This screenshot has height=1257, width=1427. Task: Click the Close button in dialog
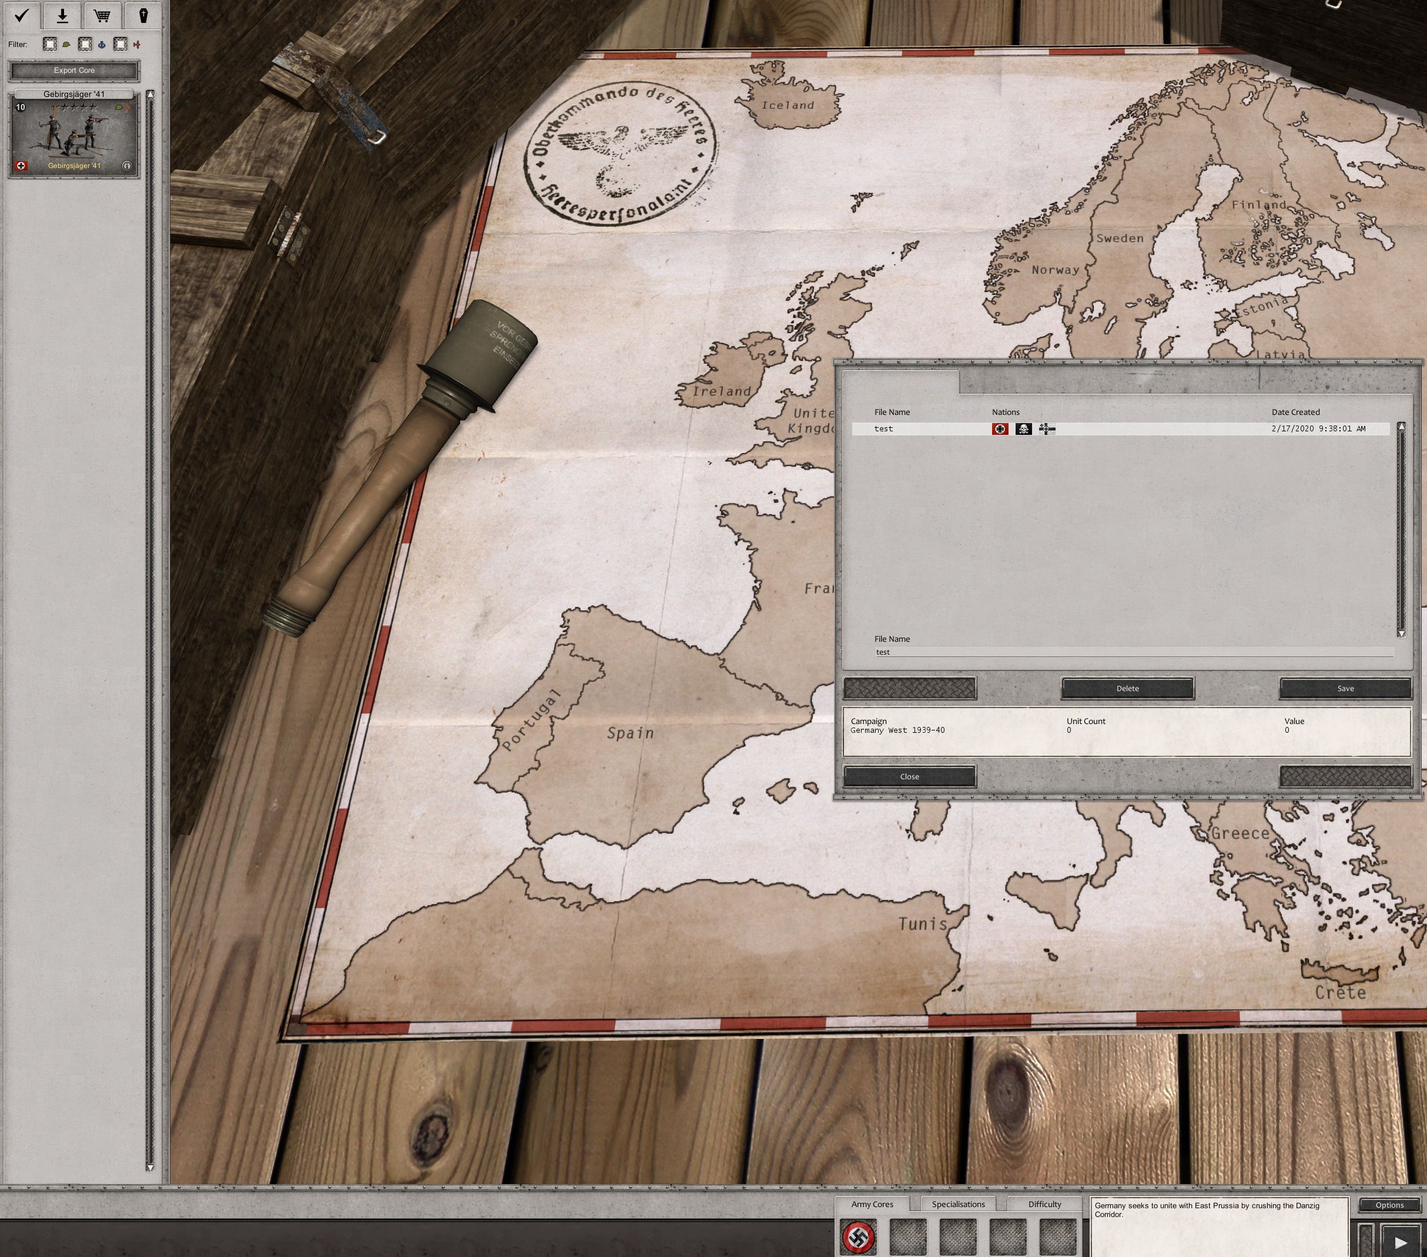(909, 776)
